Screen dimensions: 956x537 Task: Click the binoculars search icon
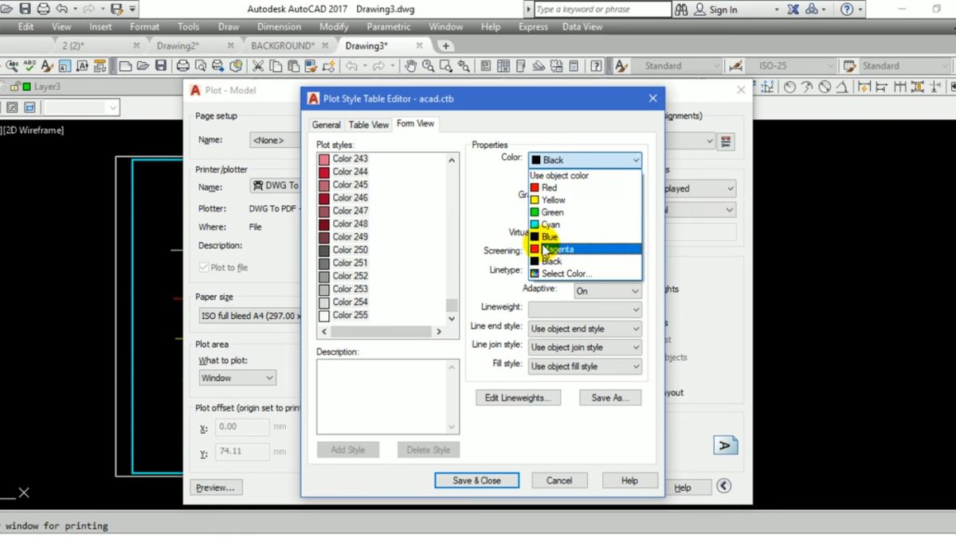coord(681,10)
